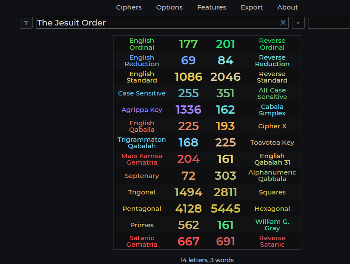This screenshot has width=350, height=264.
Task: Select the English Standard cipher label
Action: point(142,77)
